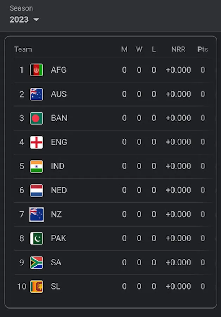This screenshot has width=221, height=317.
Task: Click the Afghanistan flag icon
Action: 36,70
